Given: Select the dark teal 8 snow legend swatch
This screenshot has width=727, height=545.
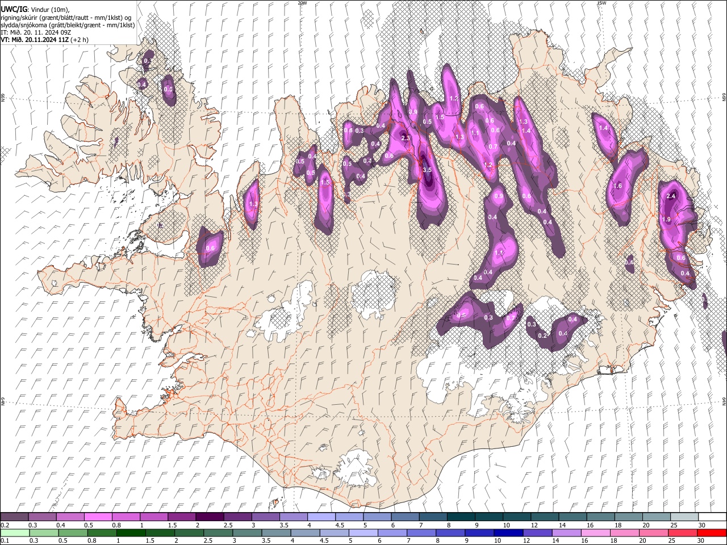Looking at the screenshot, I should (x=460, y=517).
